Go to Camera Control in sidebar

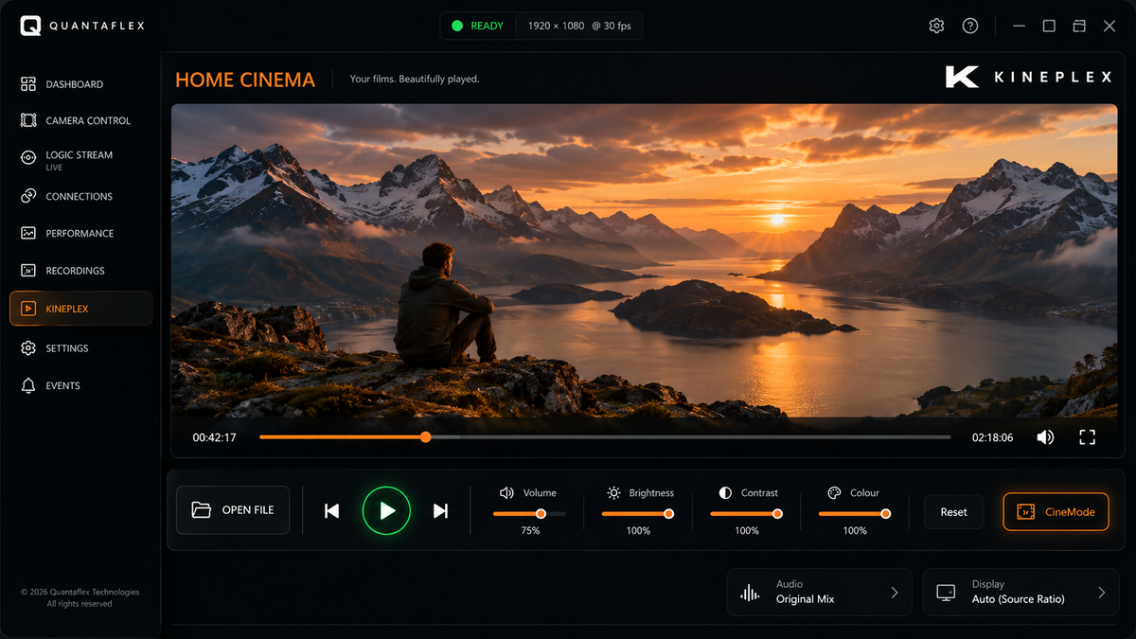81,120
